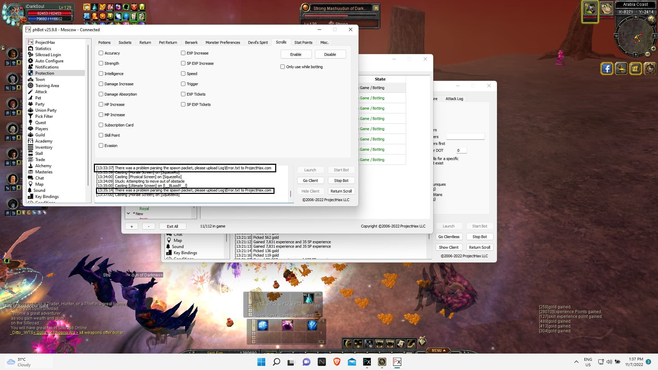
Task: Select the Pick Filter sidebar item
Action: 44,116
